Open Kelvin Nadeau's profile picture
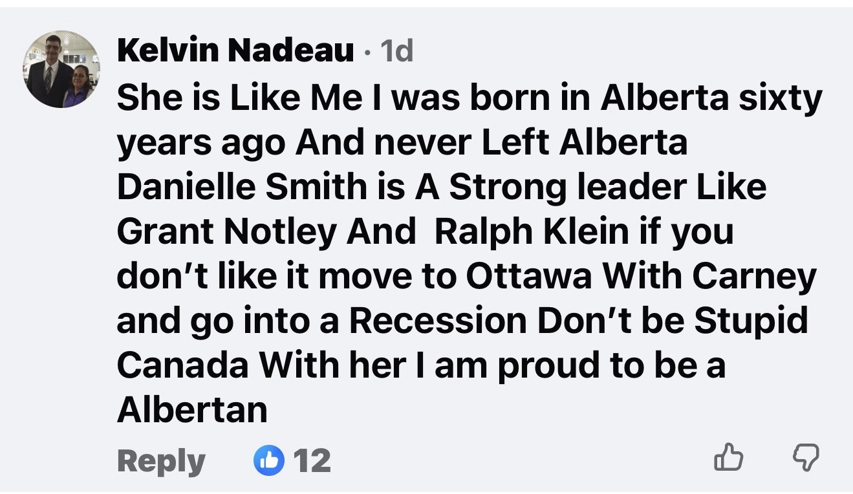 (x=62, y=69)
